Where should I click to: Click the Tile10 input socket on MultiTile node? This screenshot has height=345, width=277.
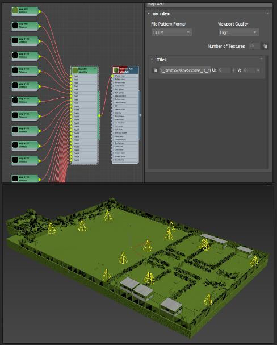click(71, 106)
